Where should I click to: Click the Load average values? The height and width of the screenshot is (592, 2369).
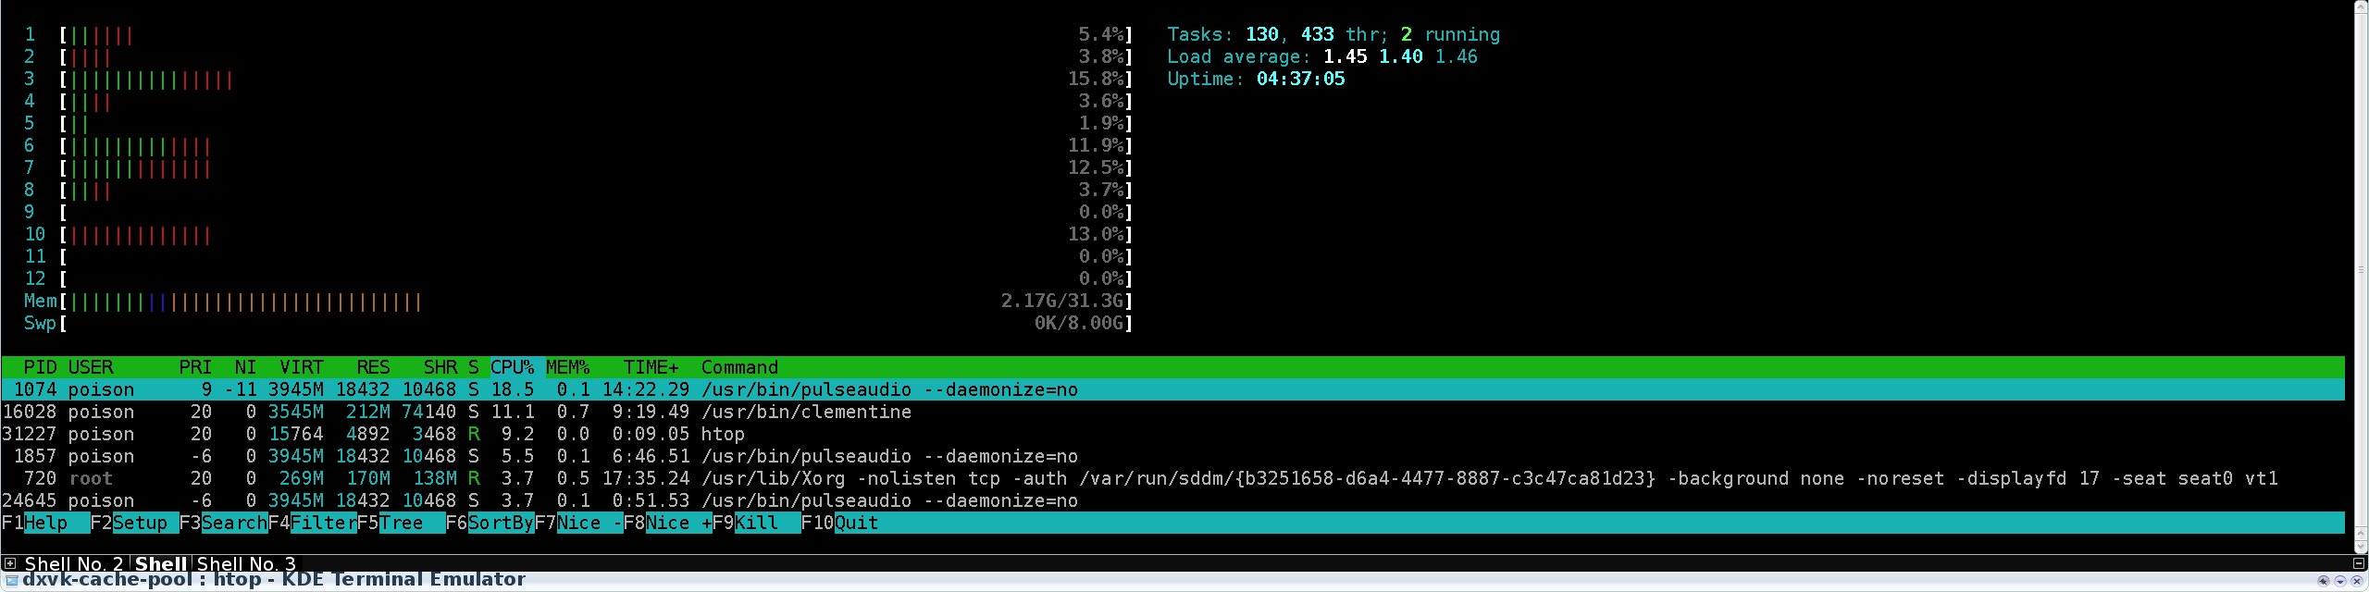pos(1400,56)
